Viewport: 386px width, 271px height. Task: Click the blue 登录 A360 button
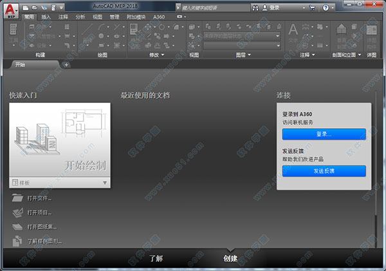tap(324, 135)
